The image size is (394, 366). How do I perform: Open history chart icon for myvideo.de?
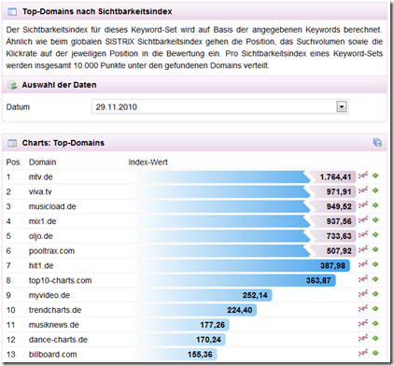click(x=363, y=294)
